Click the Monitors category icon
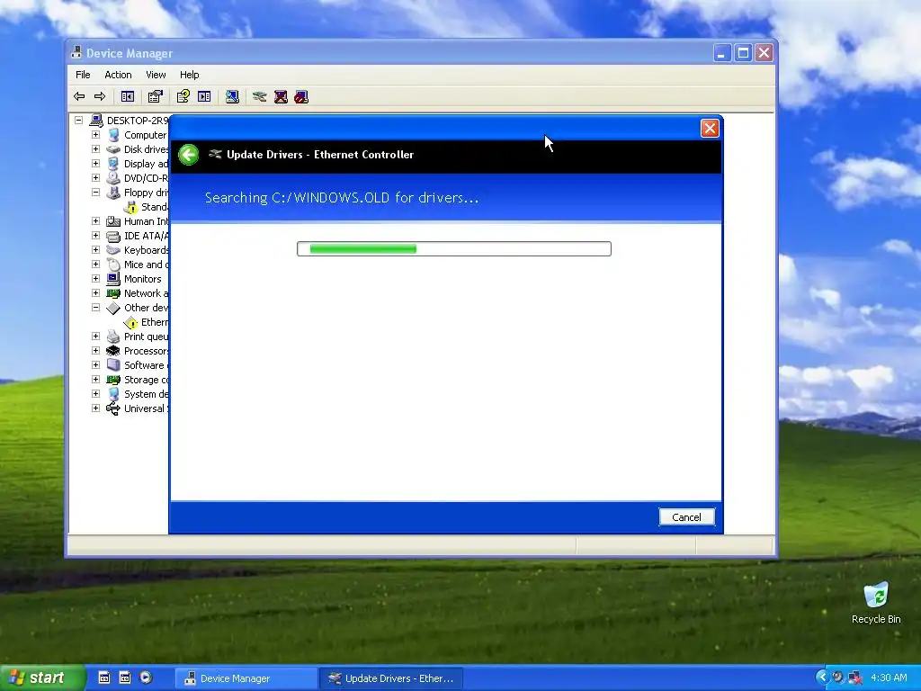This screenshot has height=691, width=921. pyautogui.click(x=113, y=279)
